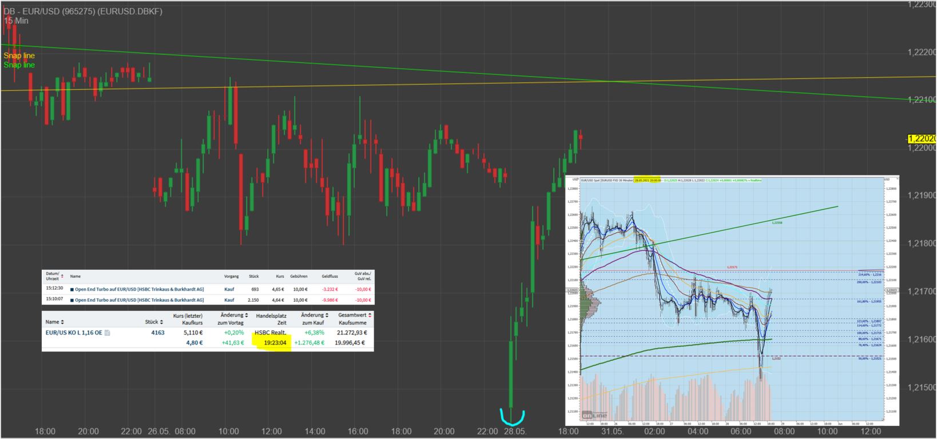Click the 4,65 € price cell
The image size is (937, 439).
(x=277, y=290)
